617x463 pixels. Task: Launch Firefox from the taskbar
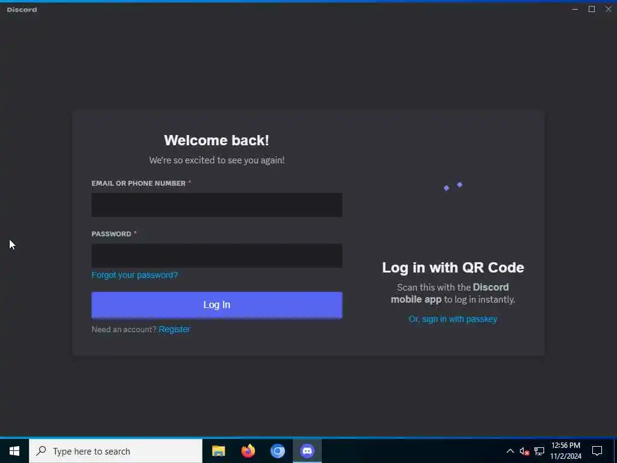click(248, 451)
